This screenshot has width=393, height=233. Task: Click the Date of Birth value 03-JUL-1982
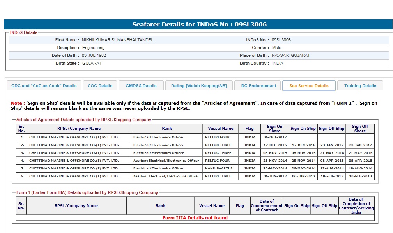point(94,55)
